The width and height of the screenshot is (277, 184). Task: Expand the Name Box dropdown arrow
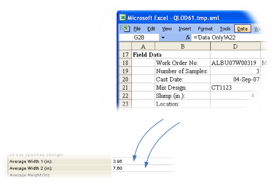point(163,38)
